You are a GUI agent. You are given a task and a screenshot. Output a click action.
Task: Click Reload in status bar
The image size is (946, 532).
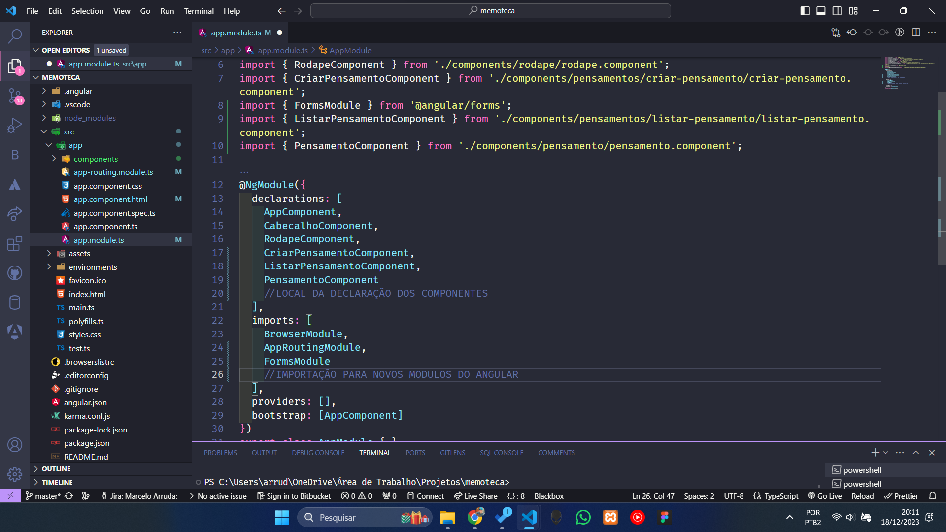[862, 496]
